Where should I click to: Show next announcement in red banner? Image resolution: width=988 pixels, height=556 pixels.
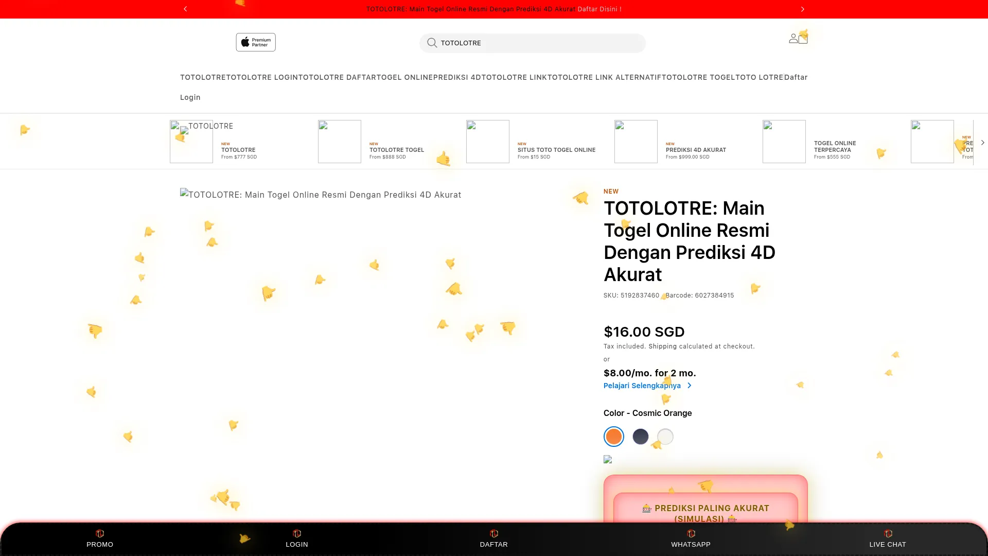tap(802, 9)
